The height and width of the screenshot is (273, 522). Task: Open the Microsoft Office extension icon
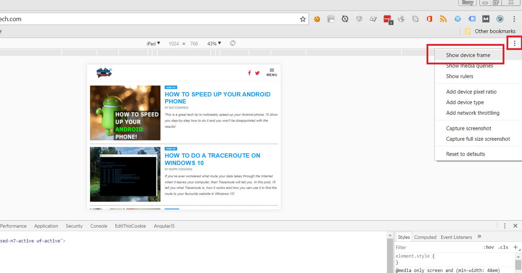pos(429,19)
